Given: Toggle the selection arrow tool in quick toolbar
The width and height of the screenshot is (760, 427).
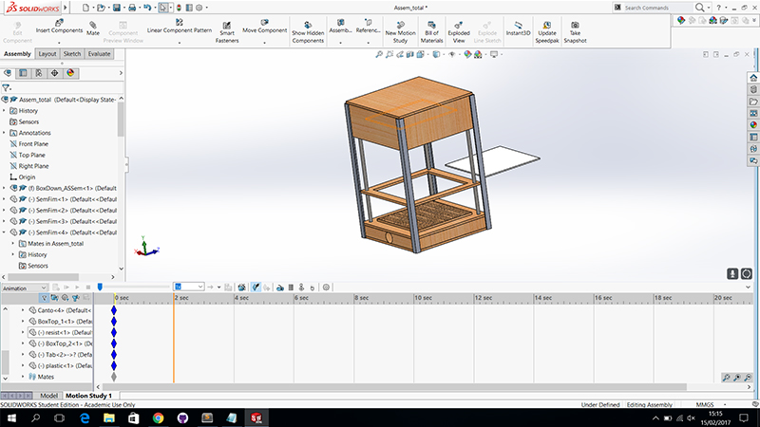Looking at the screenshot, I should pyautogui.click(x=163, y=8).
